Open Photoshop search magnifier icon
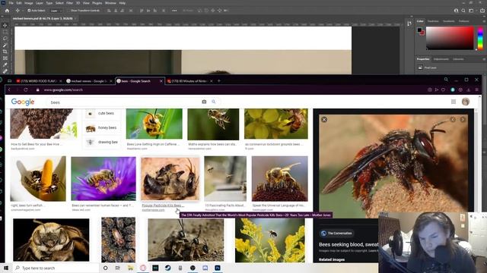 pyautogui.click(x=463, y=11)
